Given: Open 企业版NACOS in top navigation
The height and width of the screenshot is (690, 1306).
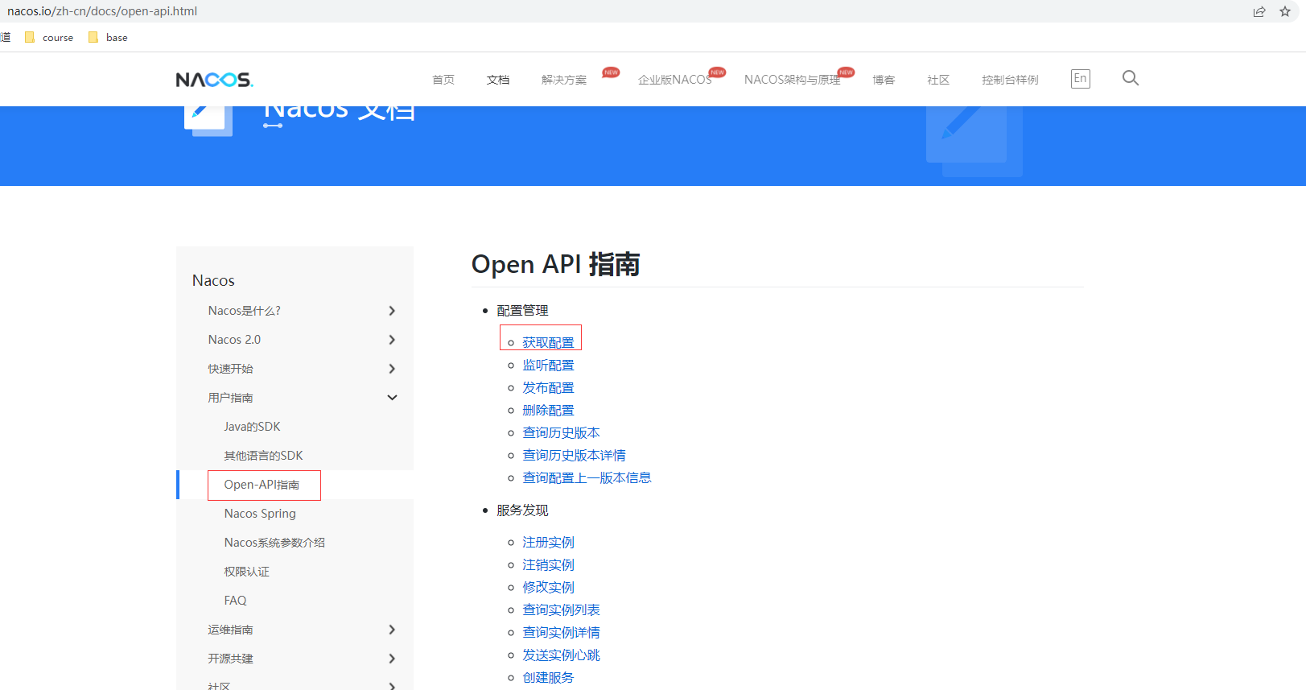Looking at the screenshot, I should pyautogui.click(x=675, y=80).
